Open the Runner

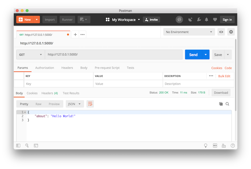[x=67, y=19]
